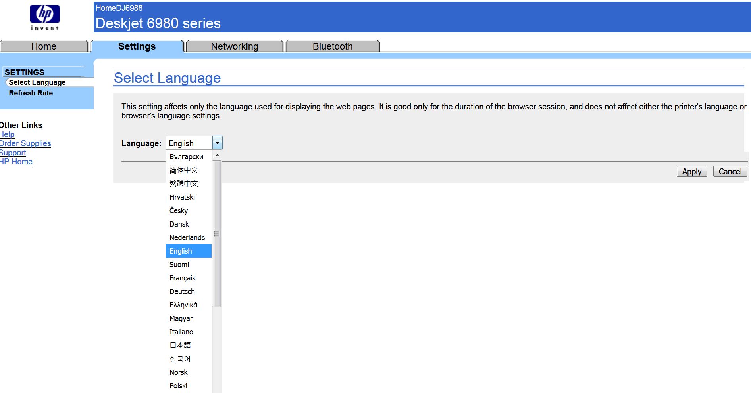This screenshot has width=751, height=393.
Task: Go to the Networking tab
Action: point(235,46)
